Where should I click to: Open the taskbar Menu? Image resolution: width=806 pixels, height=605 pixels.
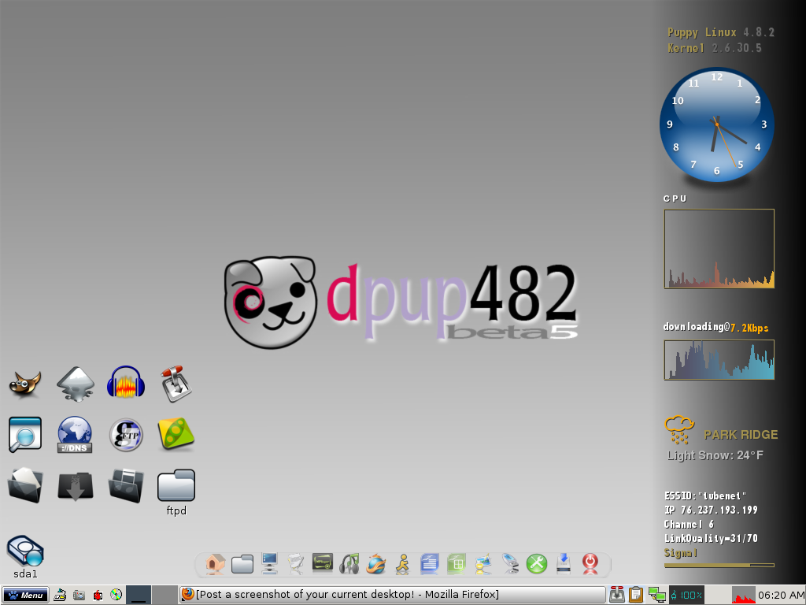24,595
